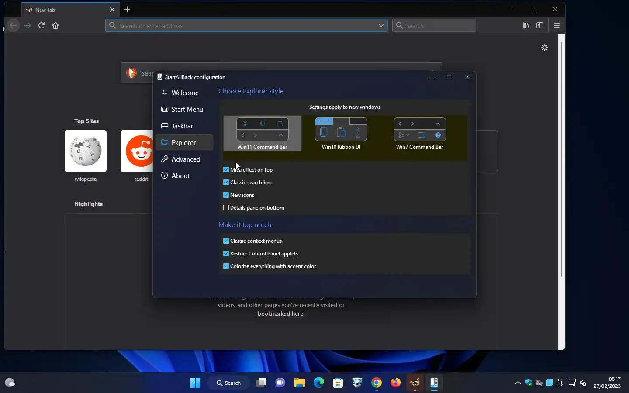Open the Welcome section in StartAllBack
This screenshot has height=393, width=629.
184,93
